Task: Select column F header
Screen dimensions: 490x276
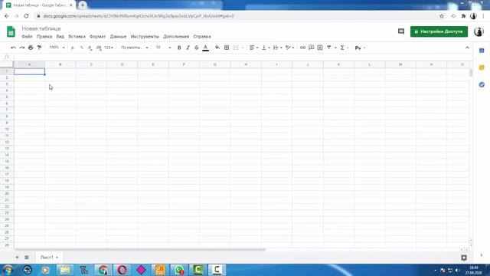Action: click(x=184, y=64)
